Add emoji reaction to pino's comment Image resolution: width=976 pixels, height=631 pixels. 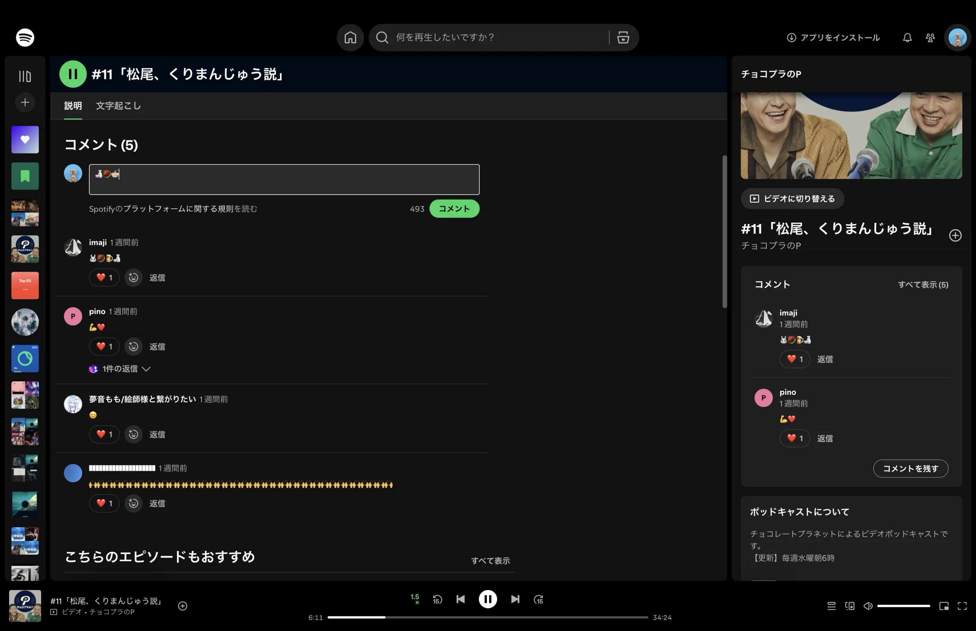(133, 347)
